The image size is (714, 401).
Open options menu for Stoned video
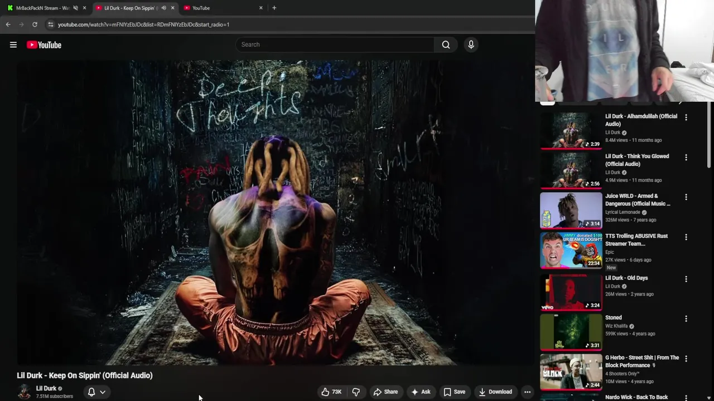(x=686, y=319)
